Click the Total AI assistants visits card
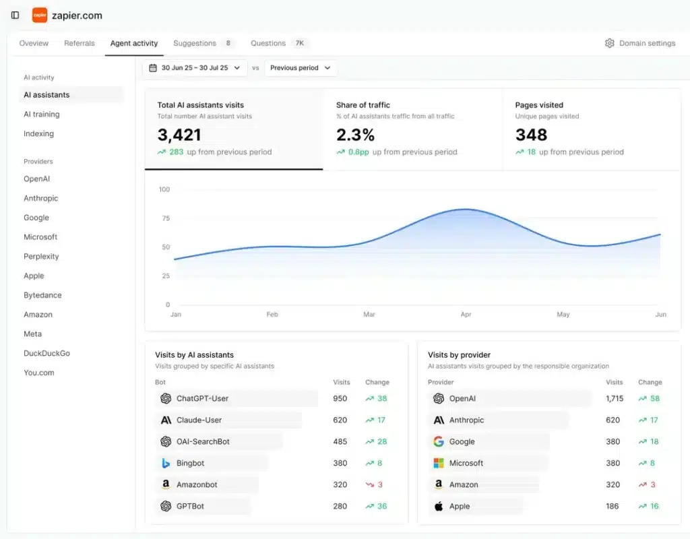Image resolution: width=690 pixels, height=539 pixels. tap(232, 128)
